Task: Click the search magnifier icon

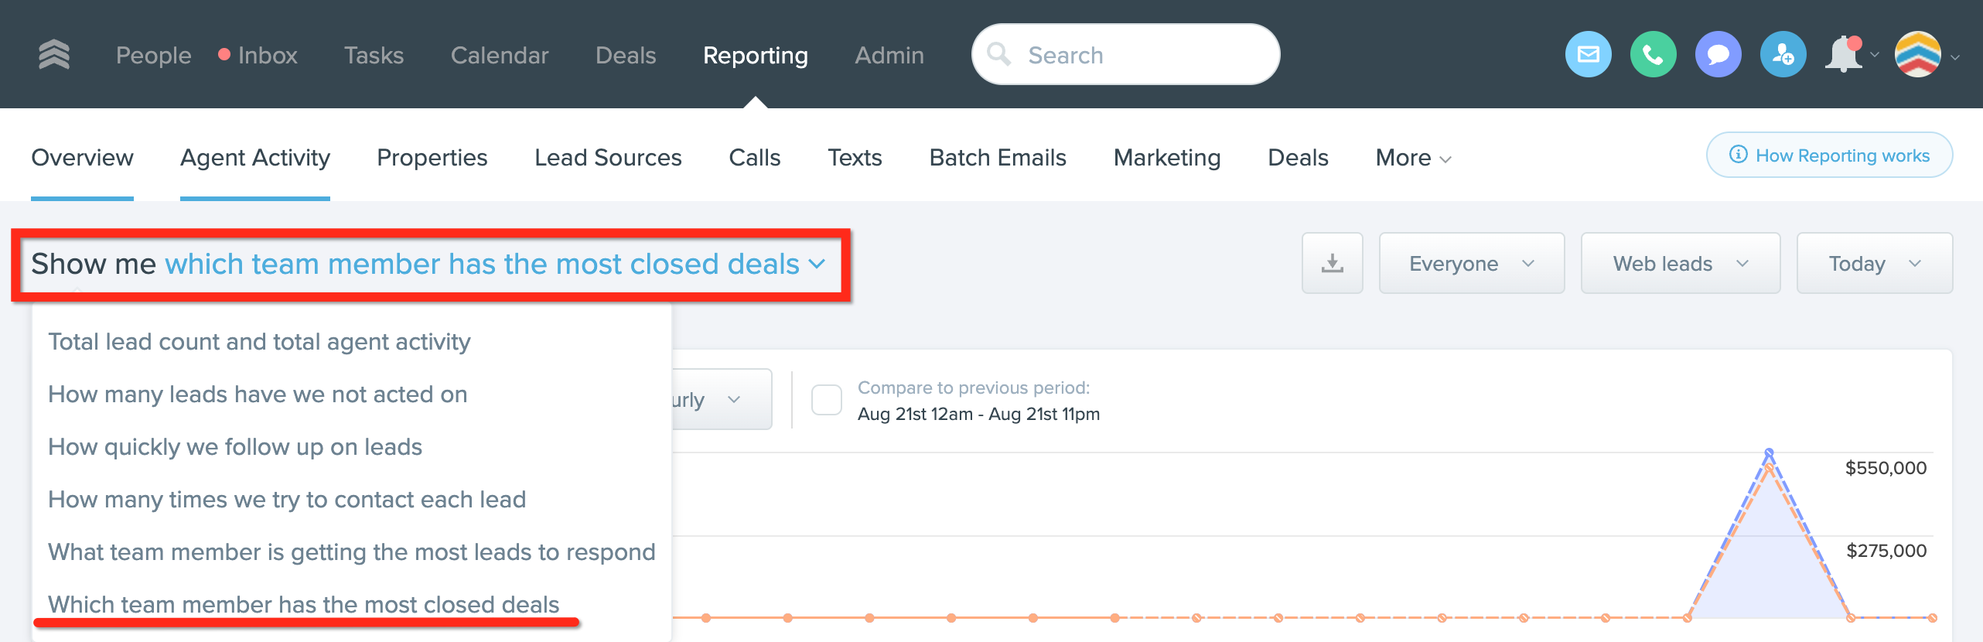Action: [998, 54]
